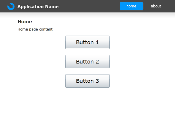Select Button 3
The width and height of the screenshot is (175, 119).
pyautogui.click(x=87, y=81)
